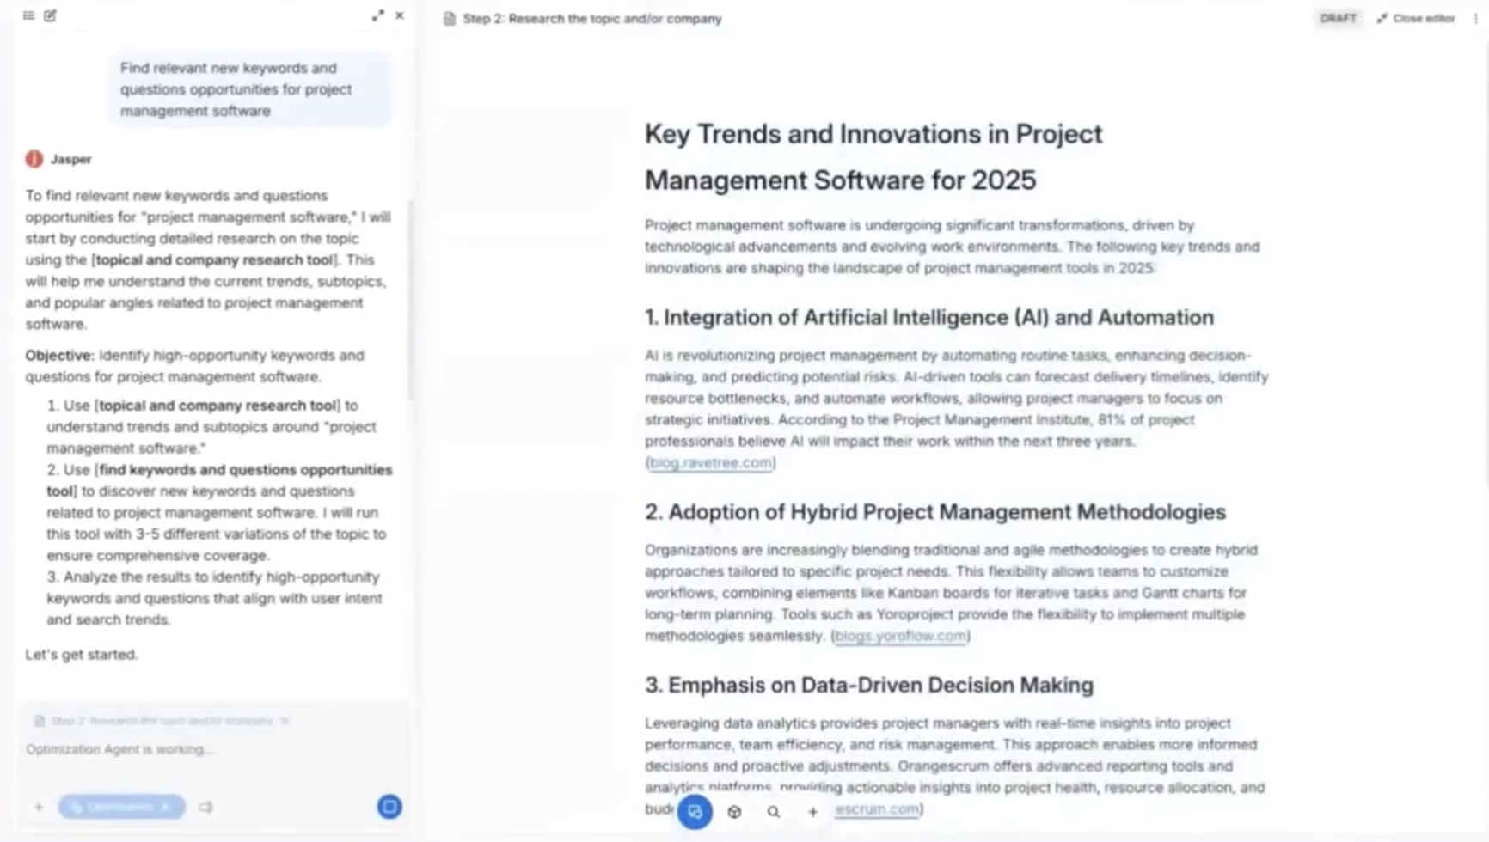Click the 'Objective:' label in chat response

click(59, 355)
